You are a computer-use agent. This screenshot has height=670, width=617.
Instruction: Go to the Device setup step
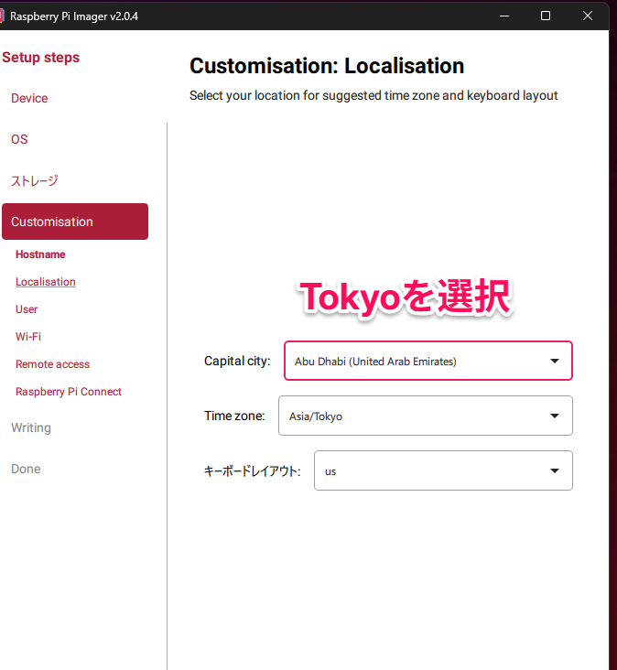(29, 98)
